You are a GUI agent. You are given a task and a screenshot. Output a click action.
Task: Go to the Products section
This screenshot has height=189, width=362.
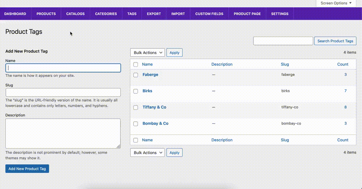(46, 14)
